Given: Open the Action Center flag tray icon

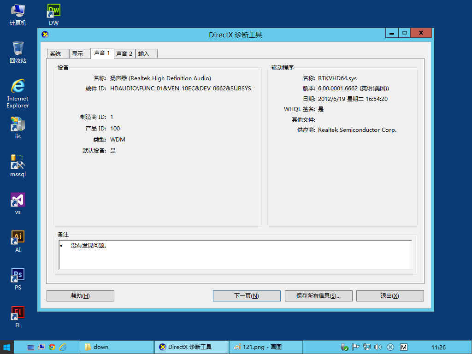Looking at the screenshot, I should tap(355, 348).
